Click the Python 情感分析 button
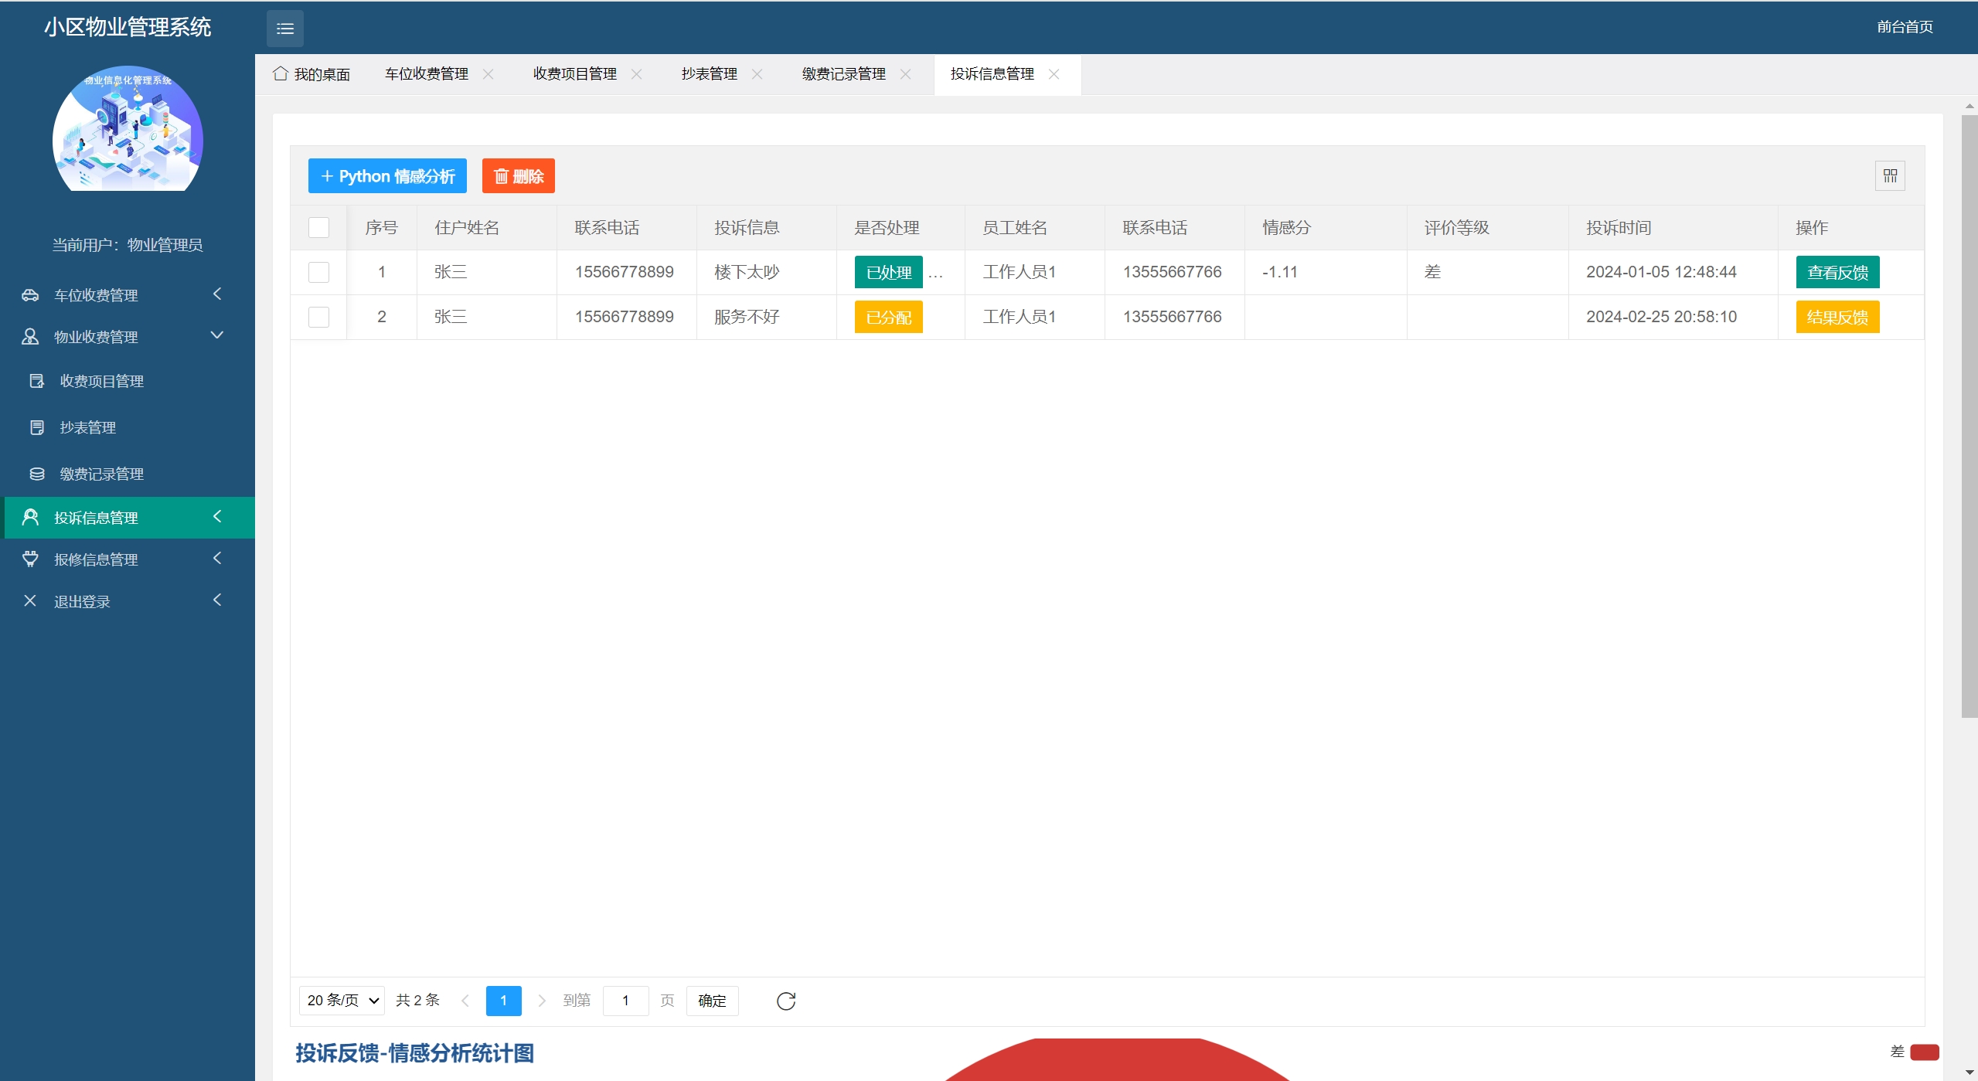Viewport: 1978px width, 1081px height. pos(387,176)
